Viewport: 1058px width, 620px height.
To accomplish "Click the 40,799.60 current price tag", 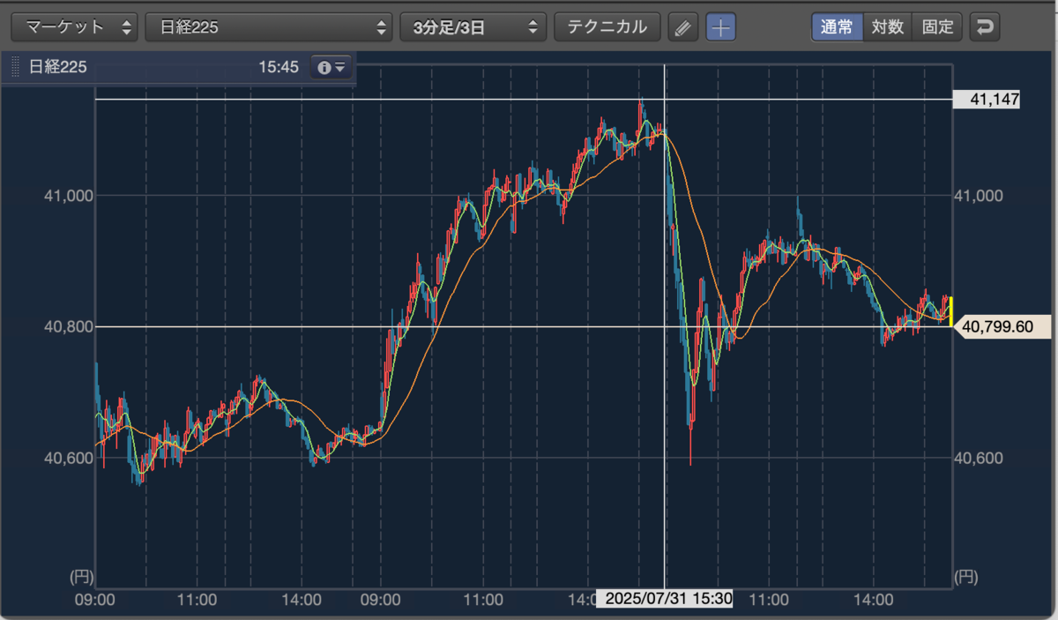I will 1002,327.
